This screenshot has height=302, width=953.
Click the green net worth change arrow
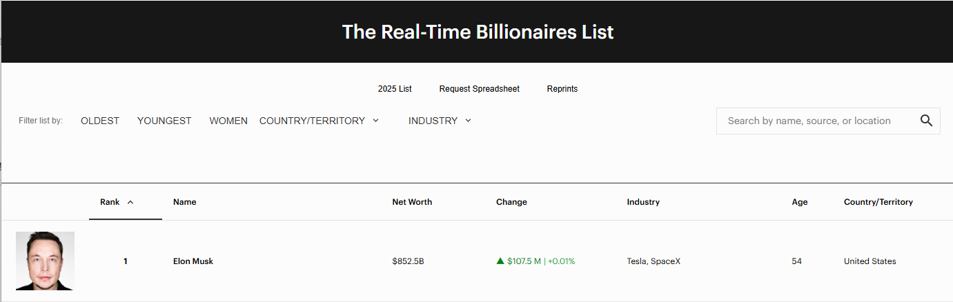click(500, 261)
